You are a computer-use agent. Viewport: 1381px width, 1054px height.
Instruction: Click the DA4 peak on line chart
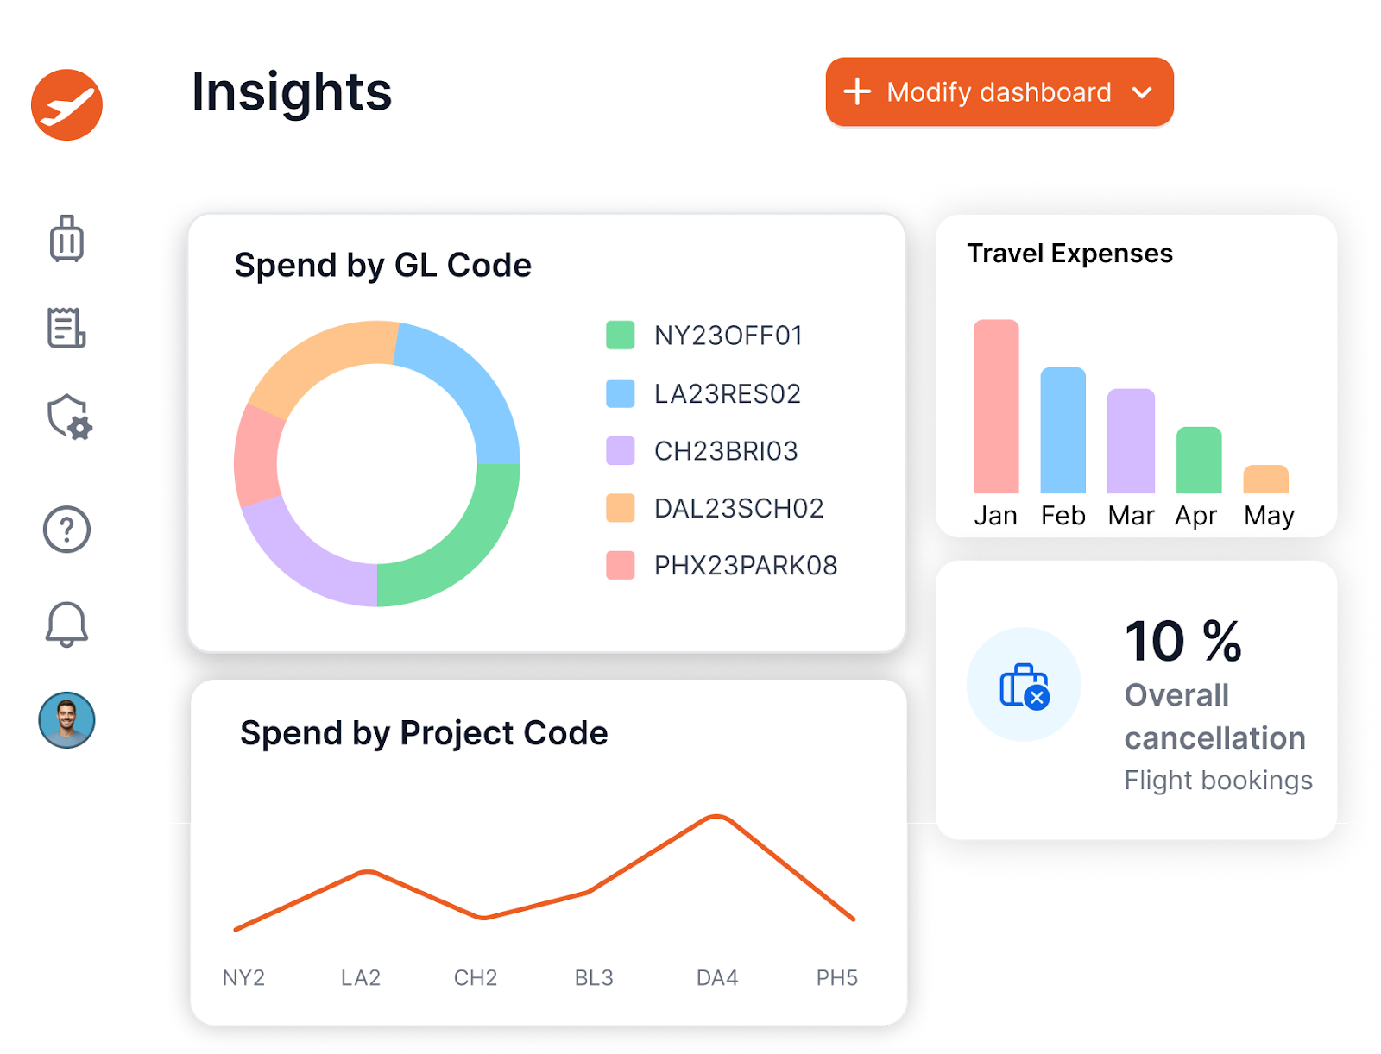(716, 816)
